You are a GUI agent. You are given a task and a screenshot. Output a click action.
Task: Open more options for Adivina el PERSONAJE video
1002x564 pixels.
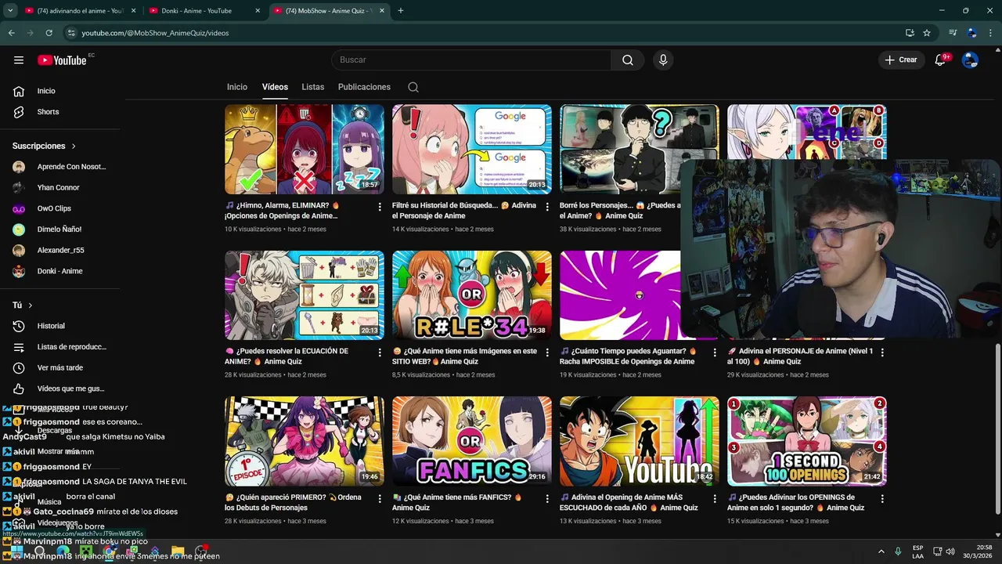coord(882,352)
